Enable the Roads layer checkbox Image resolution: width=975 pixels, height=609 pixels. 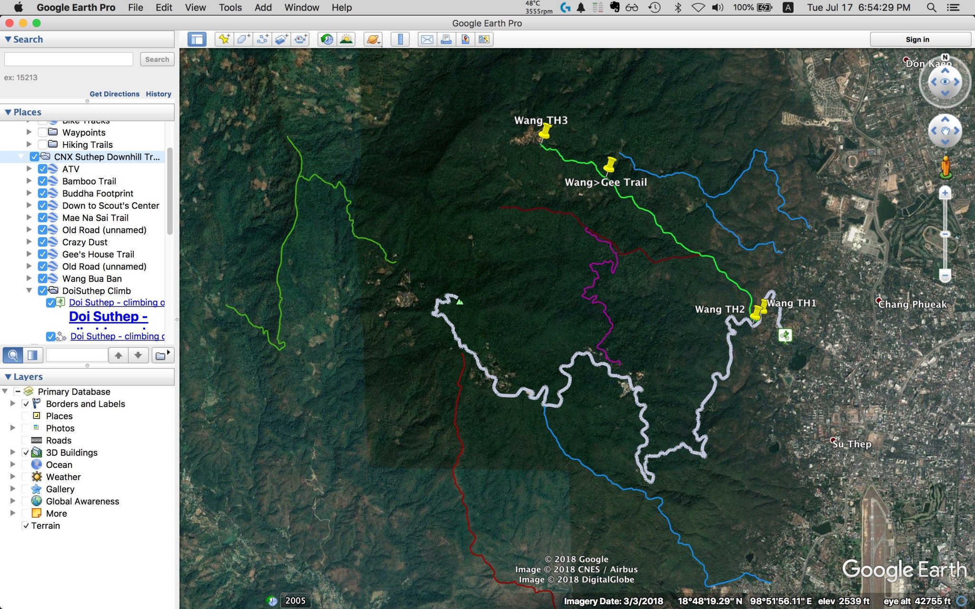tap(26, 441)
